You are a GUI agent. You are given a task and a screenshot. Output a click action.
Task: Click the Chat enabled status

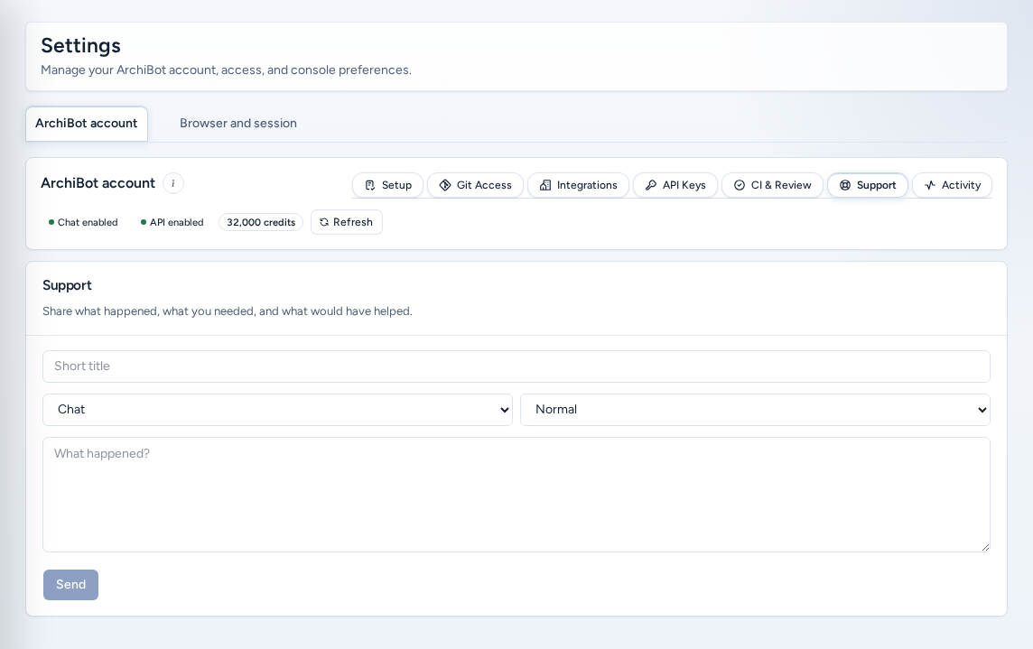pos(83,222)
